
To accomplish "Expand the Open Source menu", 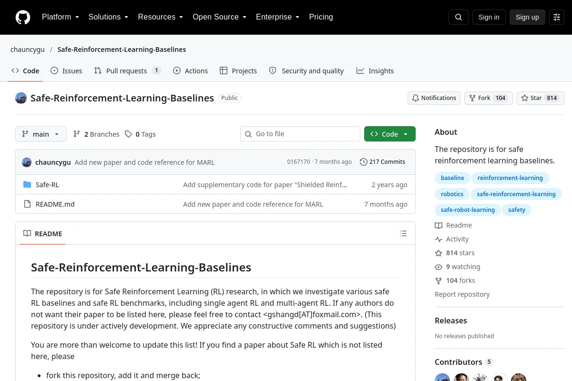I will pyautogui.click(x=219, y=17).
